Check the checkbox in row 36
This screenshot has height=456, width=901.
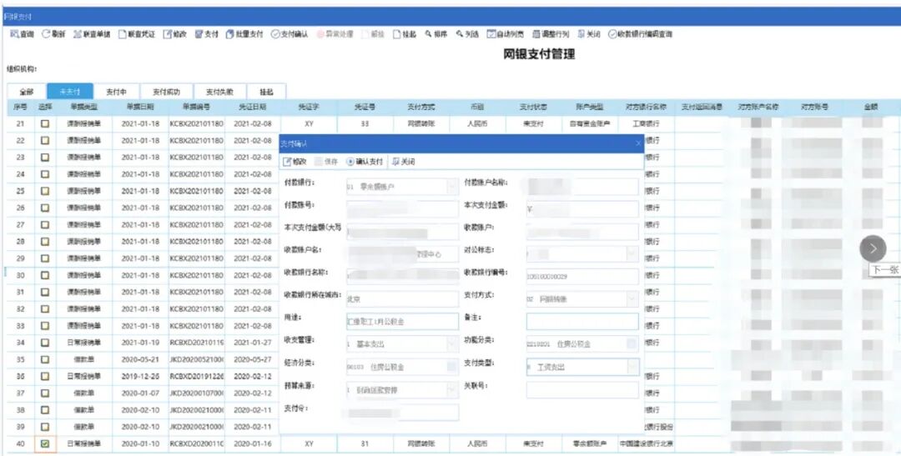tap(45, 376)
